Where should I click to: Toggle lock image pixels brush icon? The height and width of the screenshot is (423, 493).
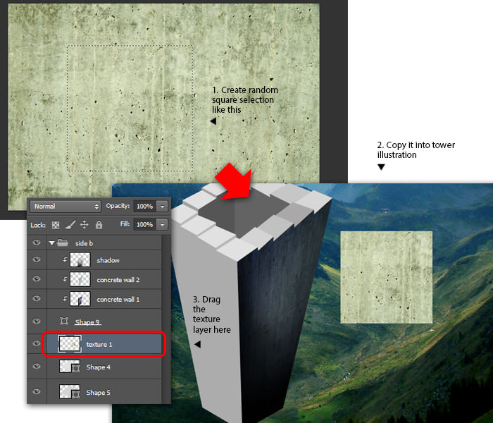click(70, 225)
